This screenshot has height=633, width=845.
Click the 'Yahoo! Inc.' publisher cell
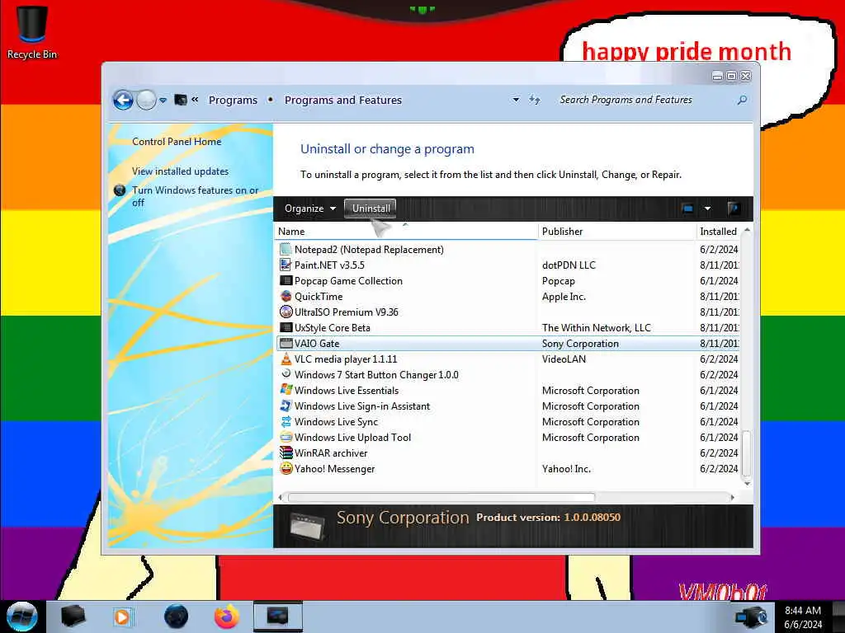tap(566, 469)
